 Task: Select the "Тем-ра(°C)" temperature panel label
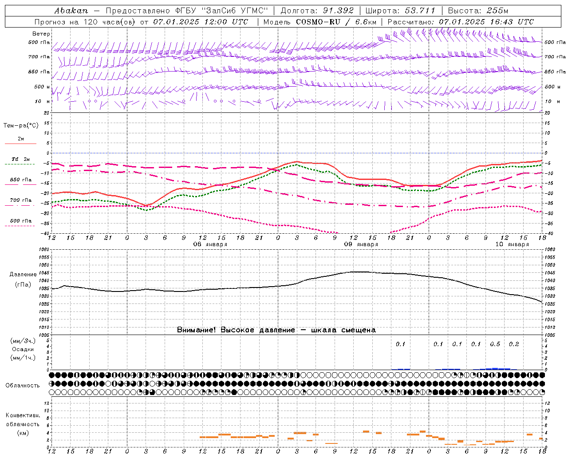(x=21, y=126)
